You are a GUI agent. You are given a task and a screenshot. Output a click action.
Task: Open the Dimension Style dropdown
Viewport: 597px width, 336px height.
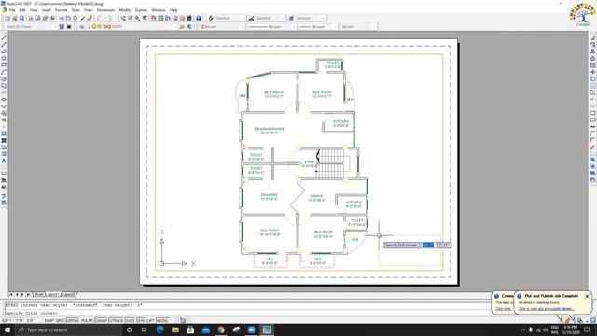coord(271,19)
